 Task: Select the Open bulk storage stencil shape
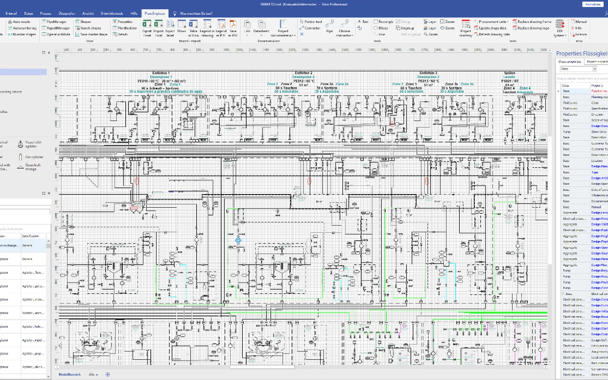coord(30,167)
